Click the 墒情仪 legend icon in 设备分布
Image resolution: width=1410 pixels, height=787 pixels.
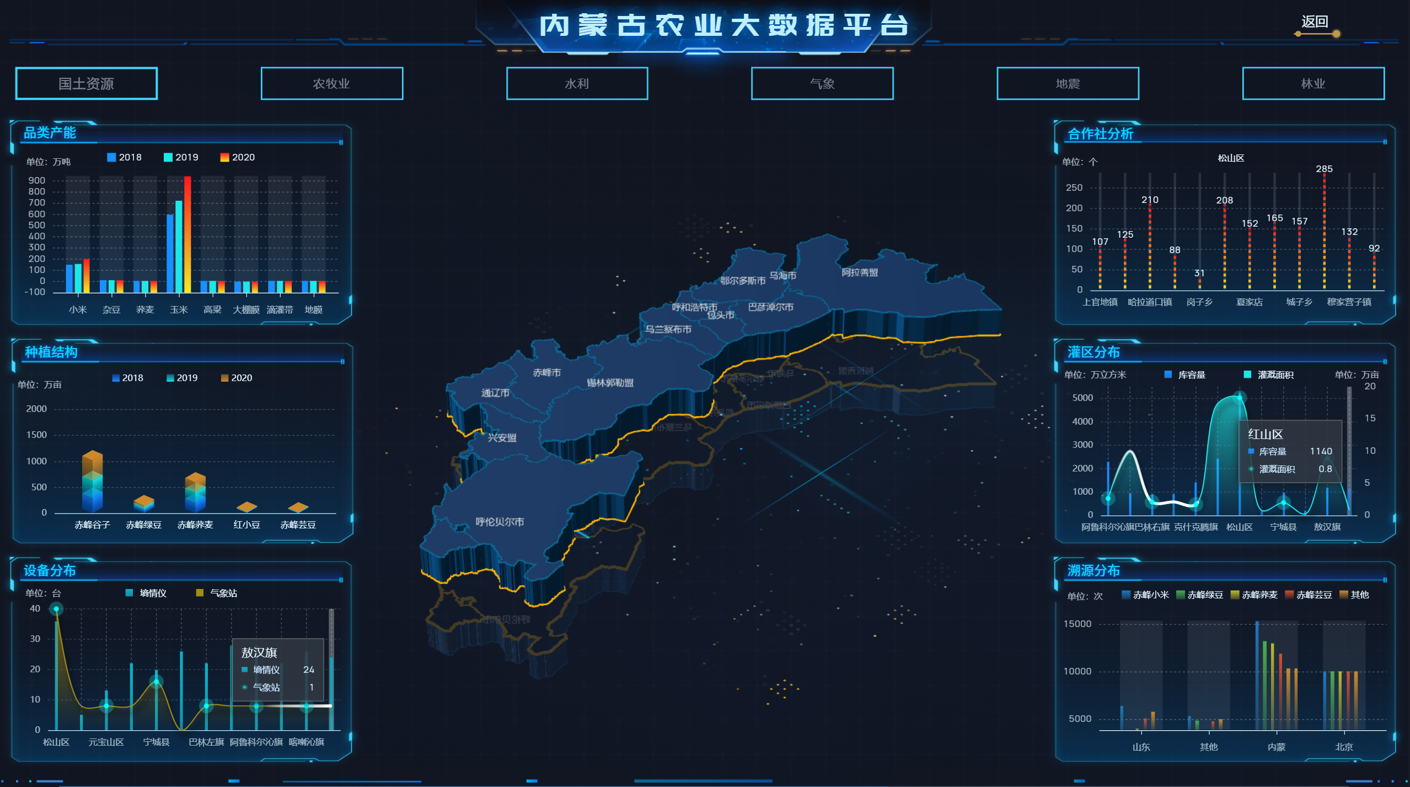(130, 593)
